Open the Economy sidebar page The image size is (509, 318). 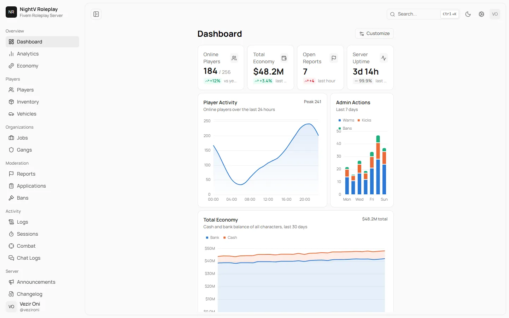coord(42,66)
